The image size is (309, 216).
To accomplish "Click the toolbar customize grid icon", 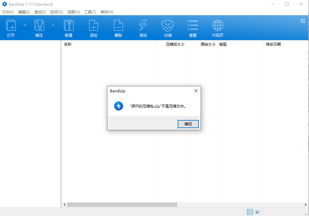I will point(303,21).
